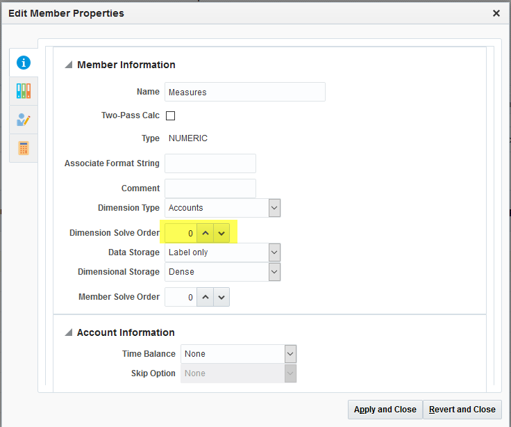Click the Name field containing Measures
The height and width of the screenshot is (427, 511).
tap(245, 92)
